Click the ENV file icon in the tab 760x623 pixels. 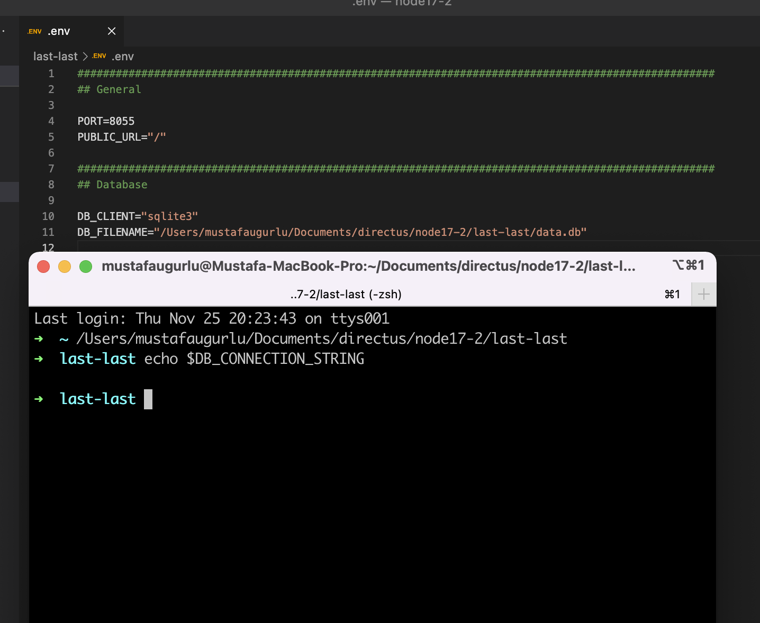click(34, 32)
